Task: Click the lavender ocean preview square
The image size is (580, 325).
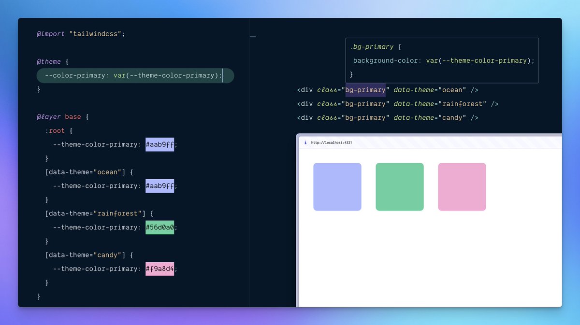Action: pos(337,187)
